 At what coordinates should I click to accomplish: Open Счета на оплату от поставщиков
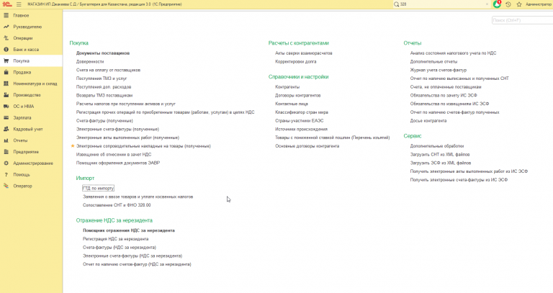pos(108,70)
